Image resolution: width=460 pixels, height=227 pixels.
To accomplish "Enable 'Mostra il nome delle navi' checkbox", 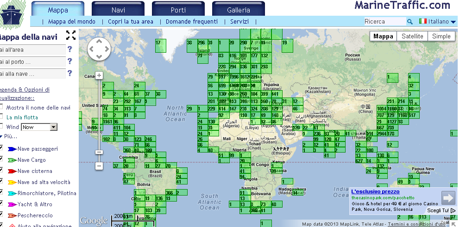I will pos(1,107).
